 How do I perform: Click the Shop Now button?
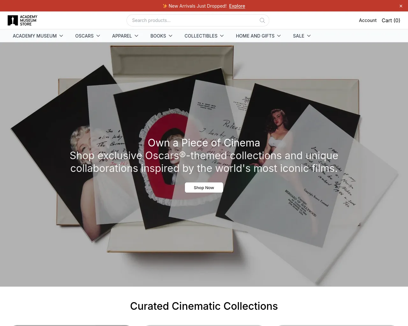coord(204,188)
